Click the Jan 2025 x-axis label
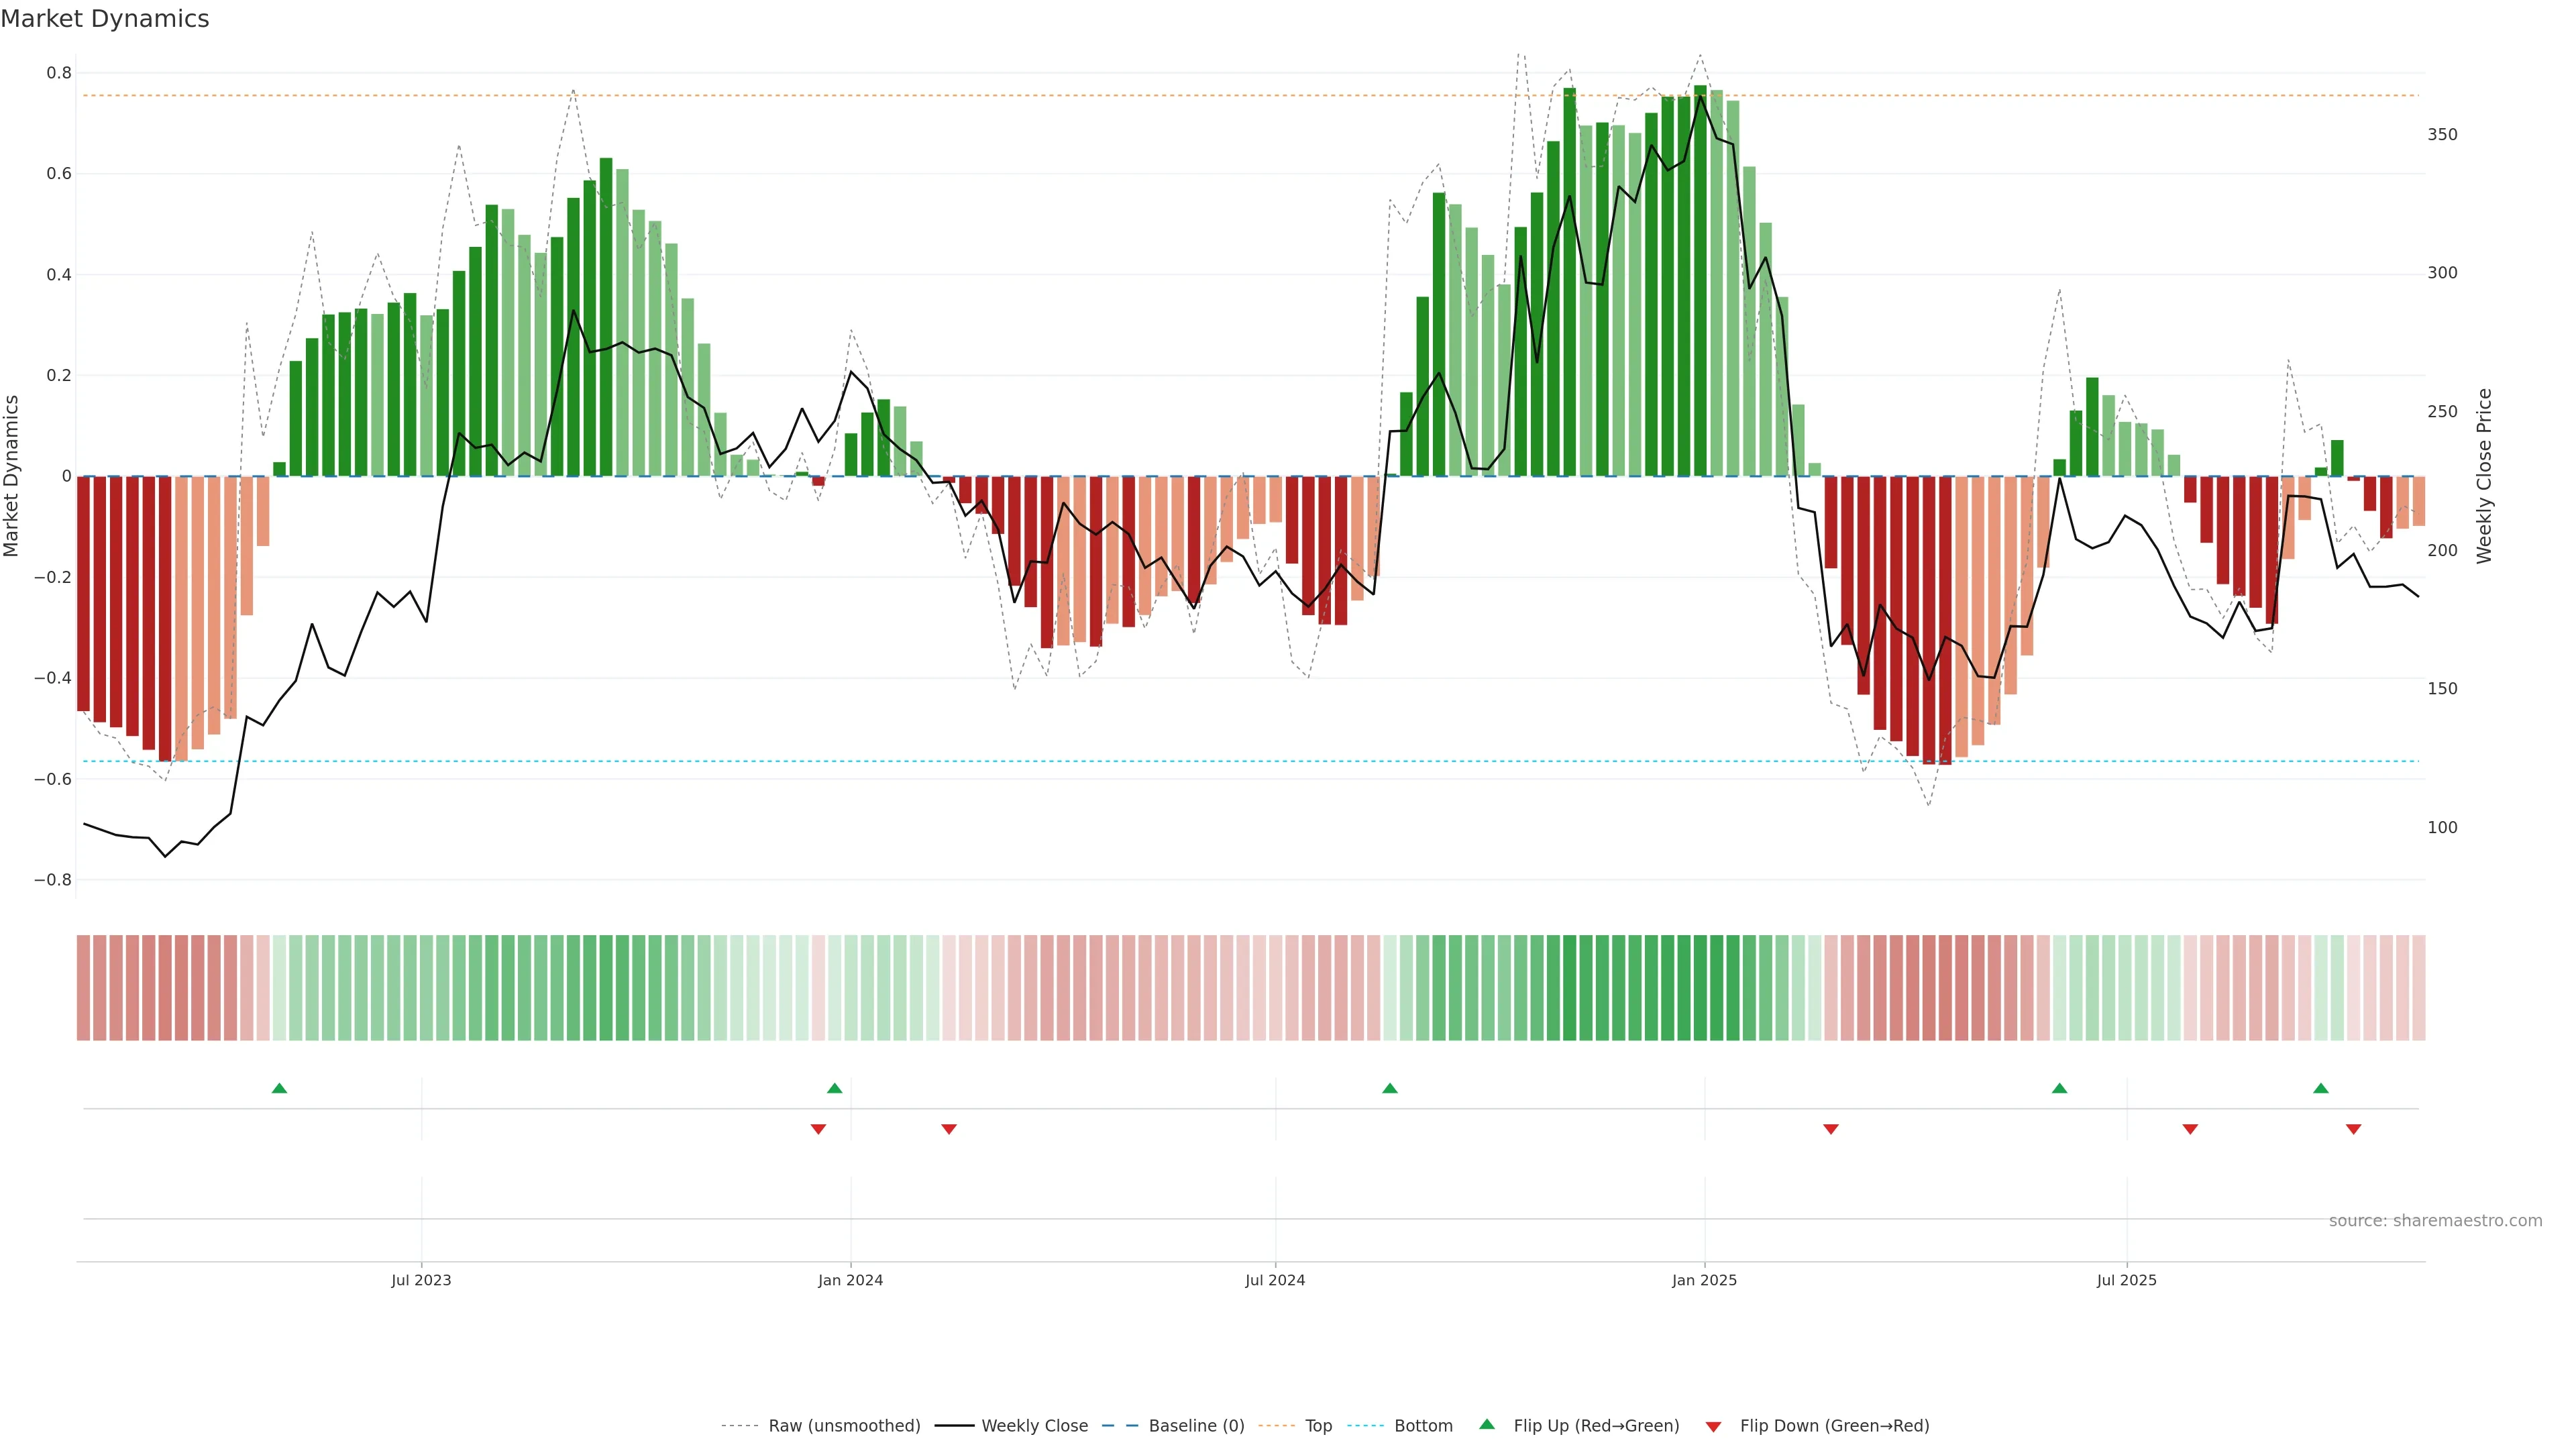The width and height of the screenshot is (2576, 1449). [1704, 1280]
